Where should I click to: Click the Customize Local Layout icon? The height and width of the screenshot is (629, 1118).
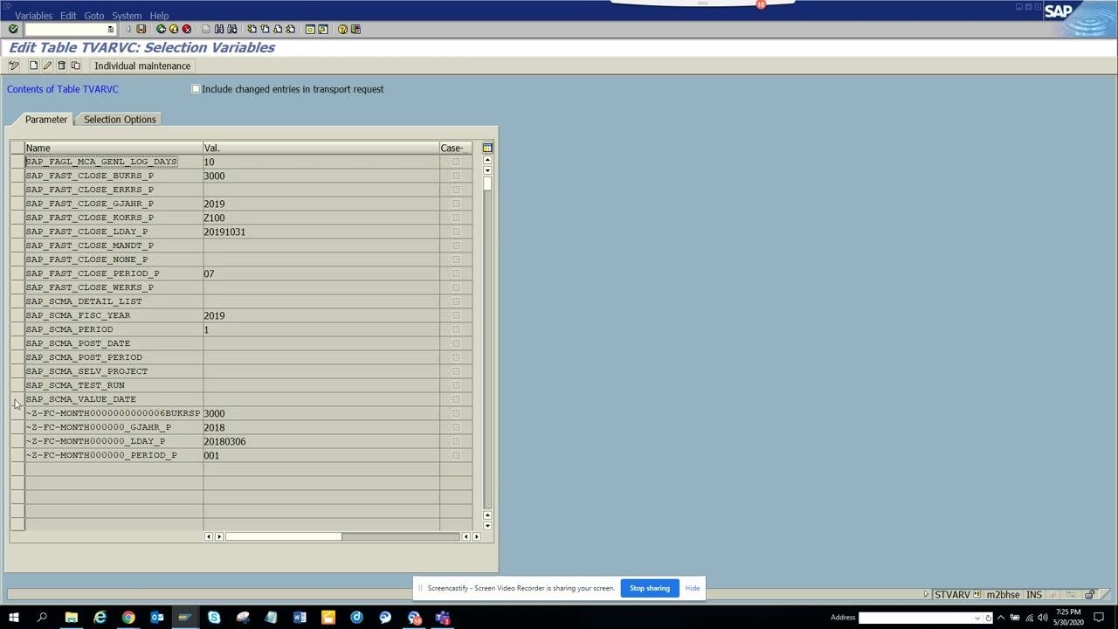pos(355,29)
